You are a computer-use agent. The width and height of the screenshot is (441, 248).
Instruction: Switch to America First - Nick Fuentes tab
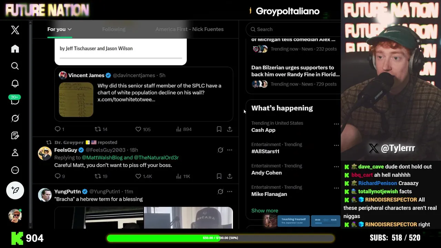(x=189, y=29)
